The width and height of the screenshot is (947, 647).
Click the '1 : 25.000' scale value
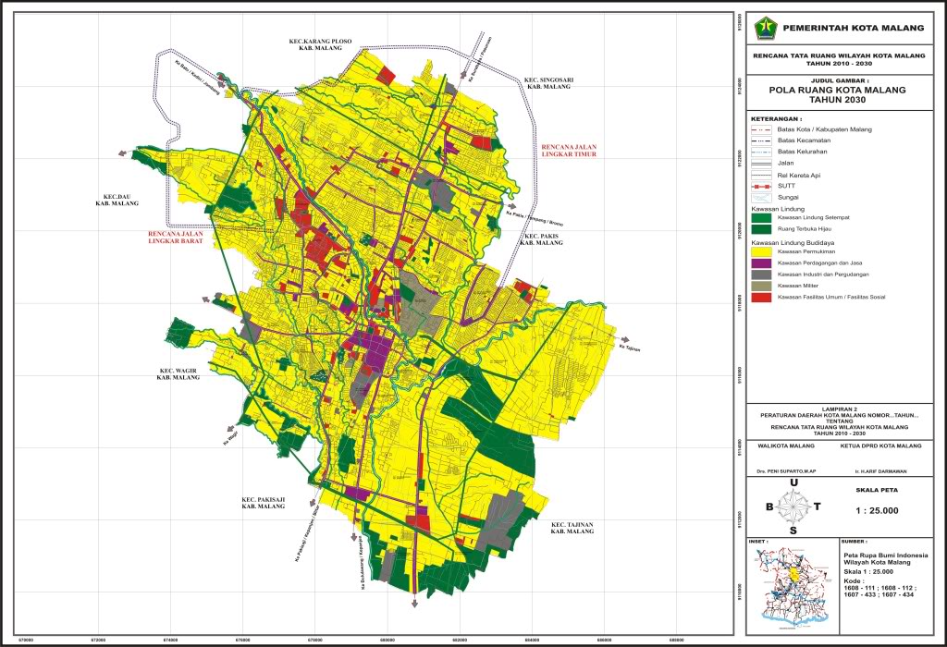[877, 510]
